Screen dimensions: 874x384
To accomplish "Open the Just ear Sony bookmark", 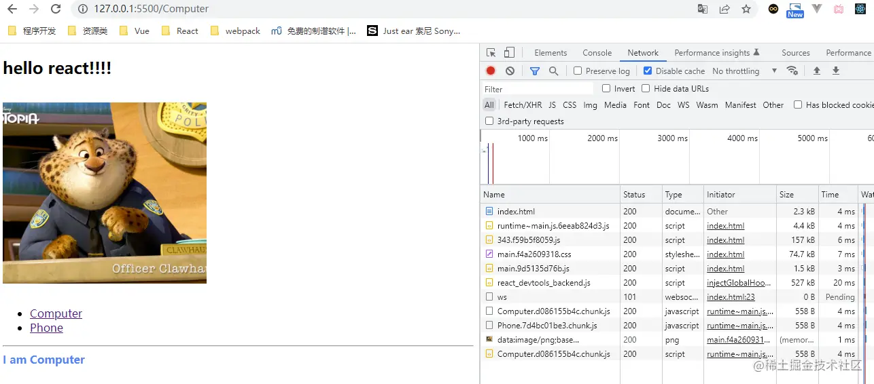I will [414, 31].
